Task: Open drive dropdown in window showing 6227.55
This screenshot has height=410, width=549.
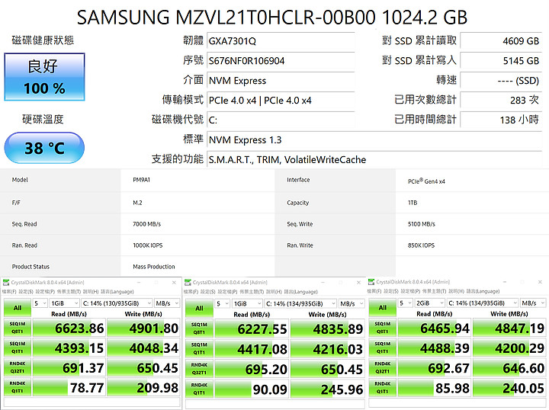Action: (300, 303)
